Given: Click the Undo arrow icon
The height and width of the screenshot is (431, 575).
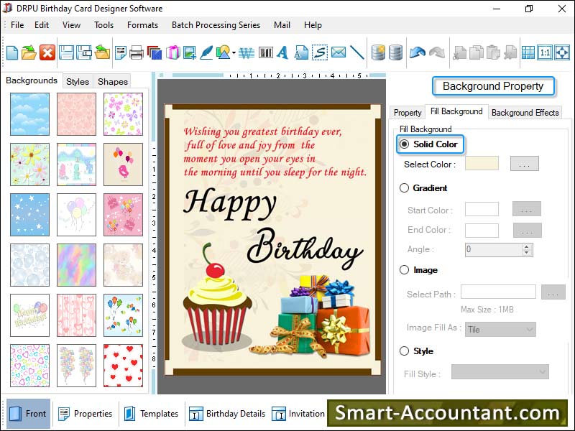Looking at the screenshot, I should pos(418,52).
